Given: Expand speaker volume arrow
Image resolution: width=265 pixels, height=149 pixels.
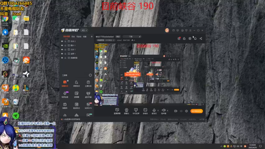Looking at the screenshot, I should click(168, 111).
